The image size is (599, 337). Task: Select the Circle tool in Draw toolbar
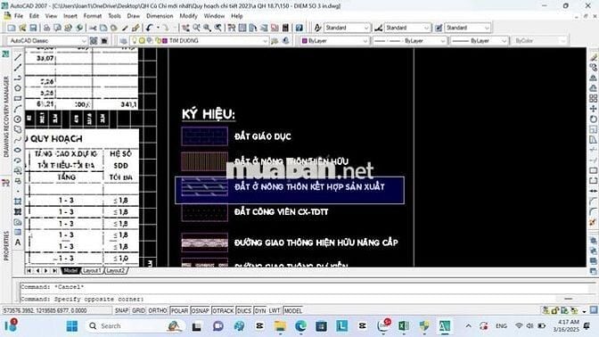[x=18, y=119]
